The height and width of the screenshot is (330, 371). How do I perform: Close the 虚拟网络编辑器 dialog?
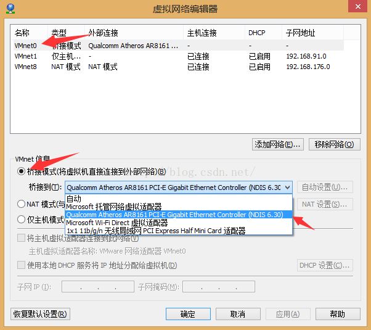pos(357,6)
